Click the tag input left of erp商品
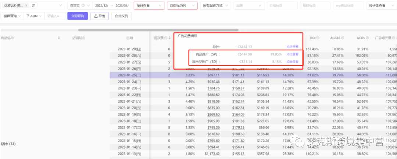Image resolution: width=397 pixels, height=159 pixels. point(315,5)
